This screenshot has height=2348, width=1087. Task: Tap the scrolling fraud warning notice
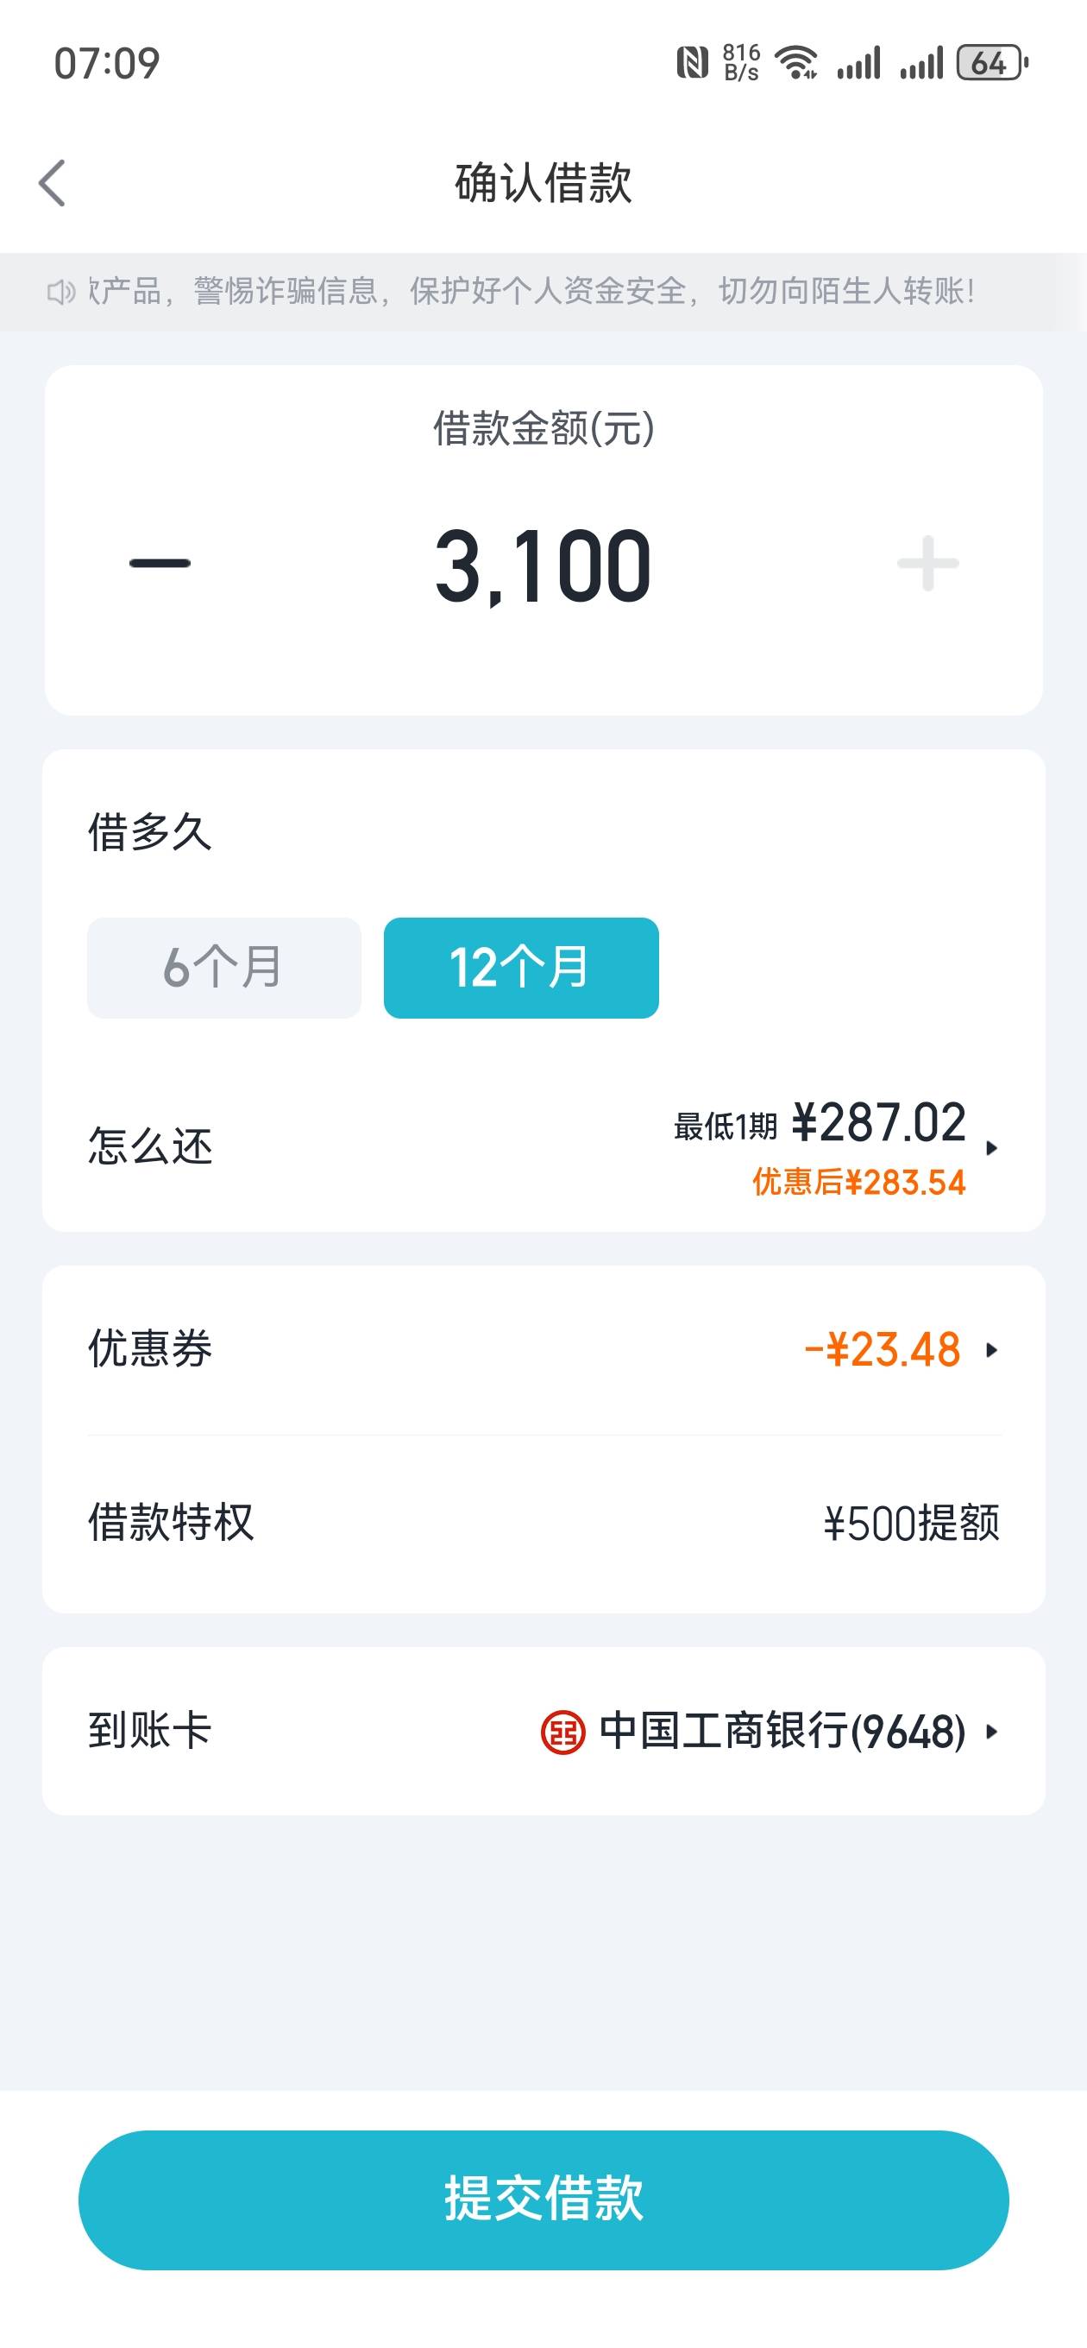pos(544,292)
